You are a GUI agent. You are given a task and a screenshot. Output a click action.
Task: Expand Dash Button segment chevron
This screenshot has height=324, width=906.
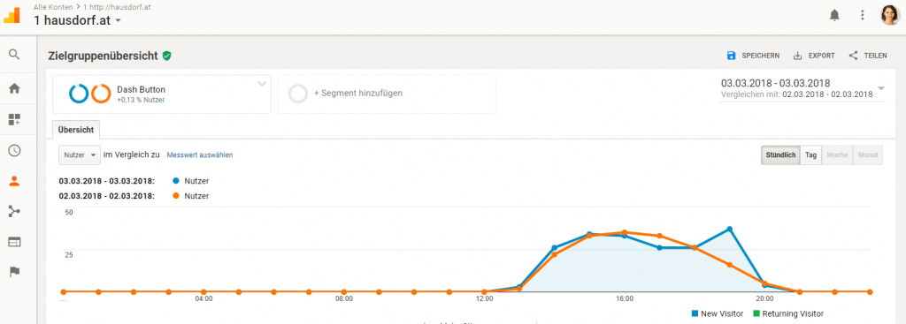tap(262, 84)
